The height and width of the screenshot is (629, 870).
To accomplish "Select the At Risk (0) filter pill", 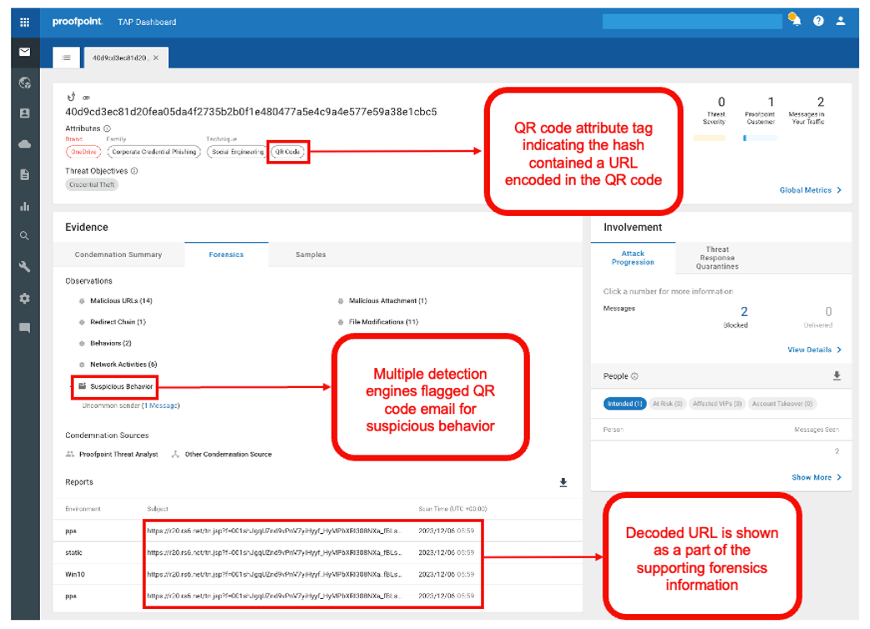I will tap(667, 404).
